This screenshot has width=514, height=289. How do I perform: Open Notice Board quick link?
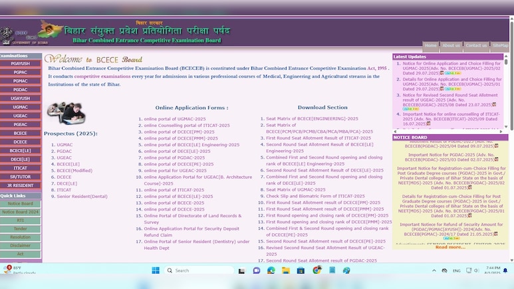pos(21,203)
